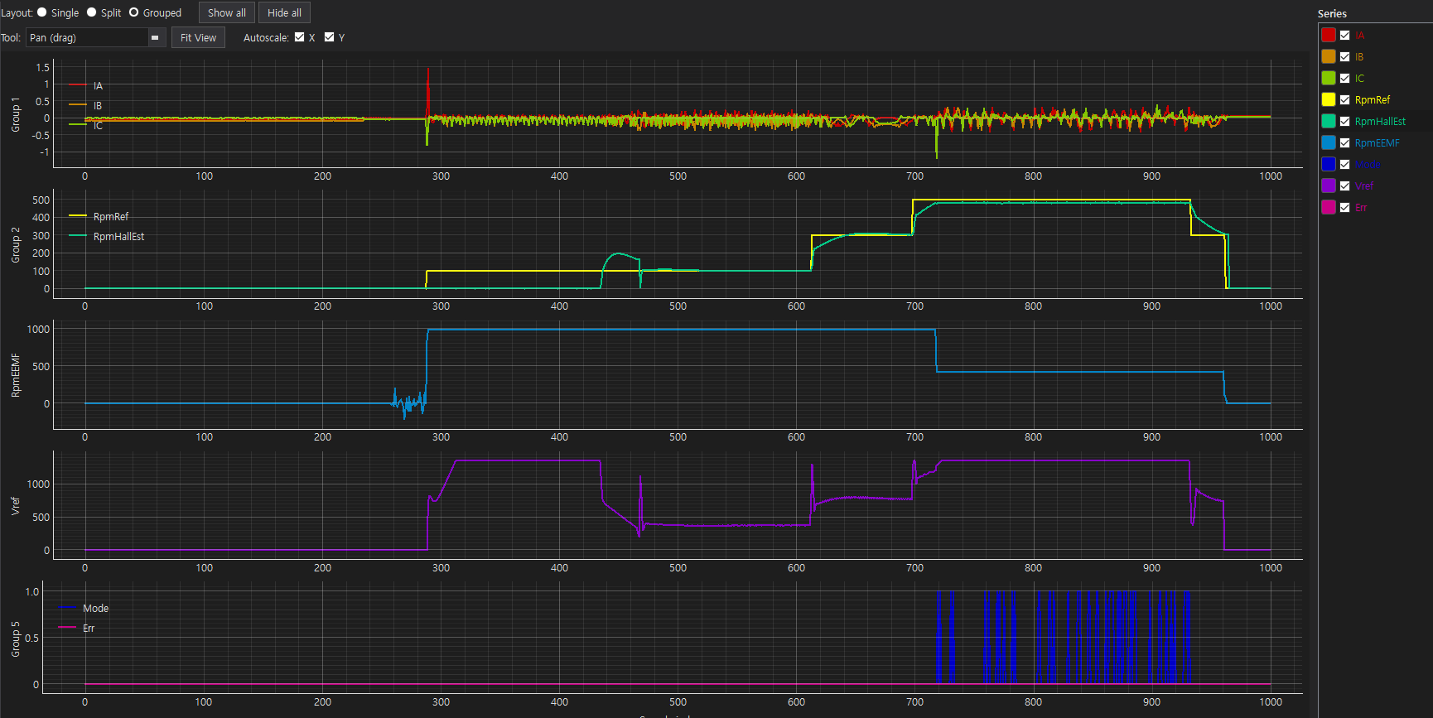This screenshot has height=718, width=1433.
Task: Click the teal RpmHallEst color swatch
Action: click(x=1329, y=121)
